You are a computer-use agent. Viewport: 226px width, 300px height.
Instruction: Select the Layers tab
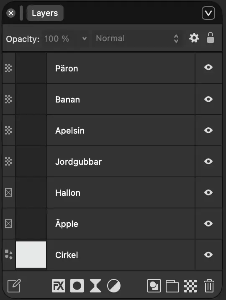(45, 13)
